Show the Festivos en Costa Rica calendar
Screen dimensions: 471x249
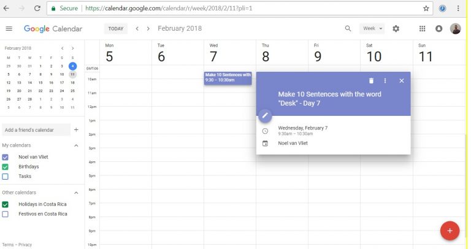[x=6, y=214]
